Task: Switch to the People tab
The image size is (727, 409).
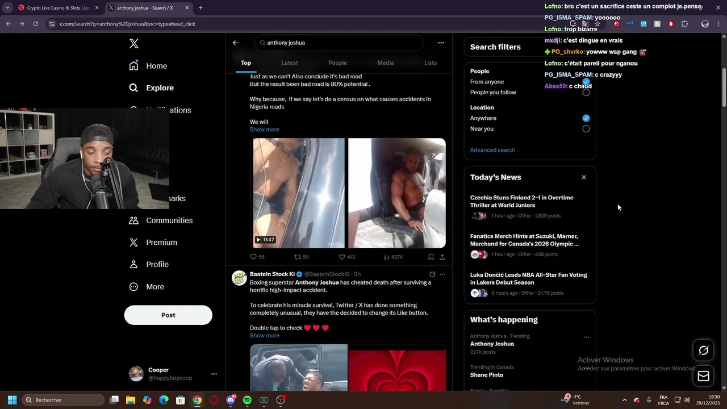Action: [x=337, y=62]
